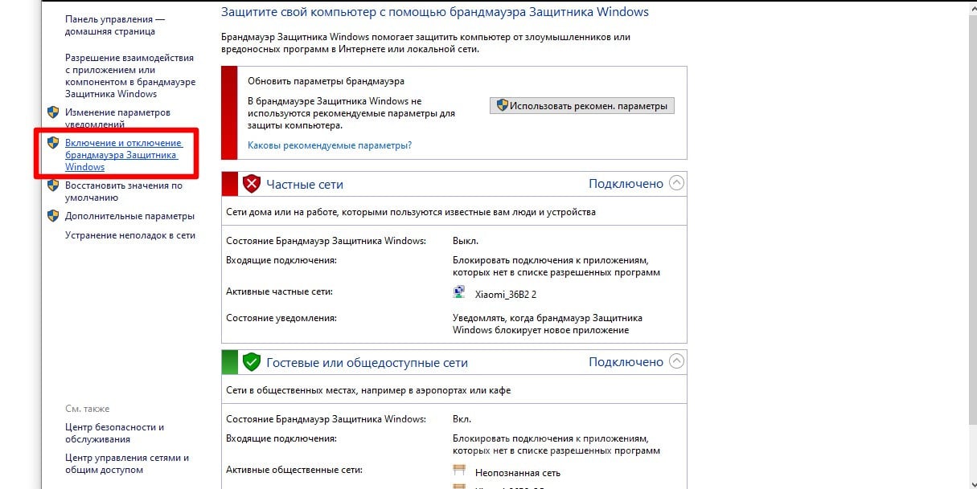The image size is (977, 489).
Task: Click the red cross shield icon for Частные сети
Action: (252, 184)
